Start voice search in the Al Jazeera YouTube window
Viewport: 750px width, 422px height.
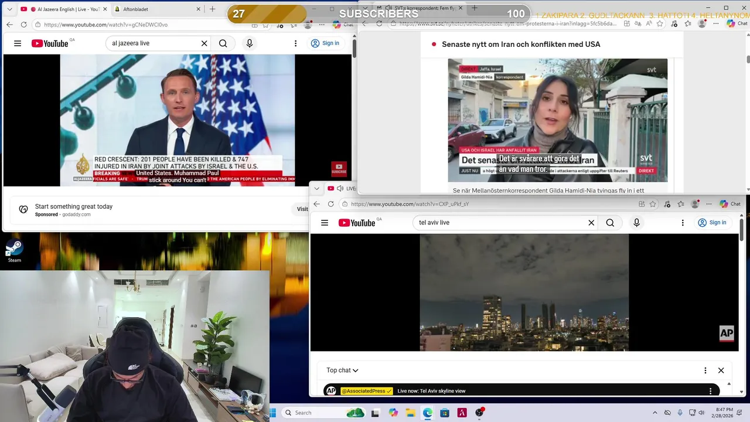coord(250,43)
